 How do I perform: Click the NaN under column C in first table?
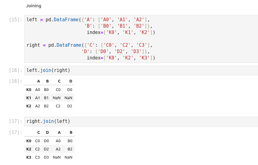tap(57, 98)
